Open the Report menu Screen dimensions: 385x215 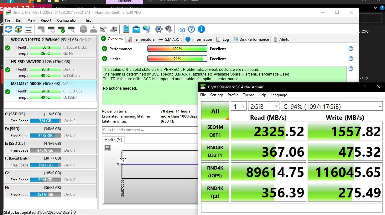click(46, 20)
